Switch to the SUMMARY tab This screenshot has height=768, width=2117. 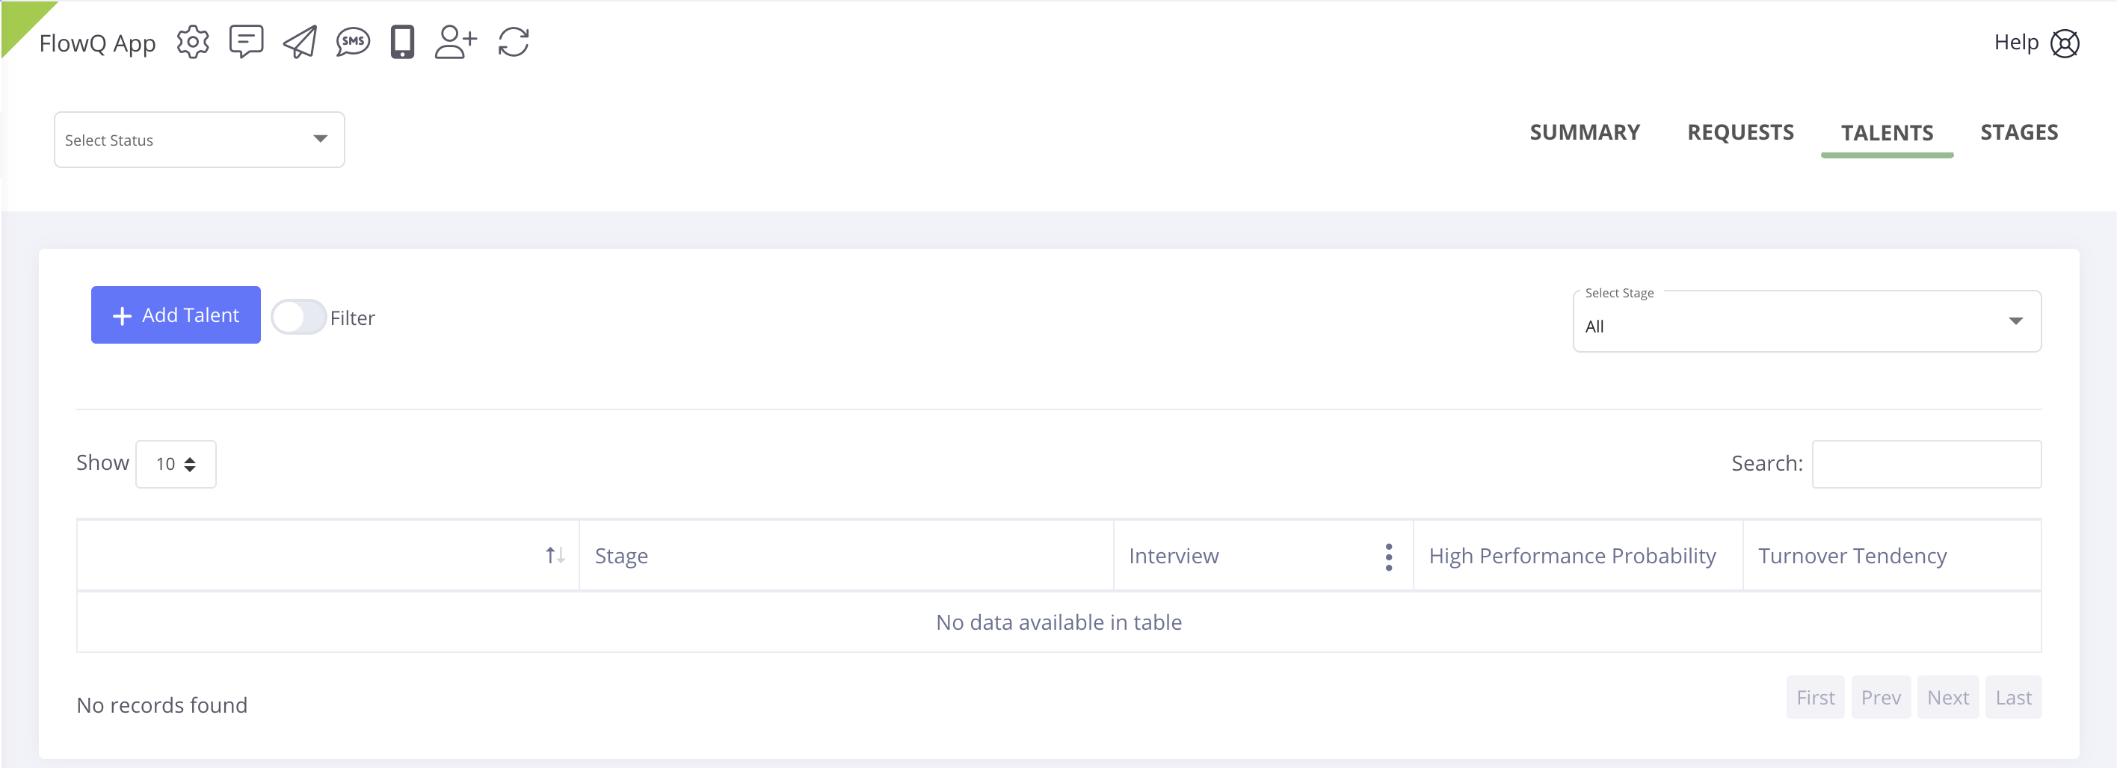[x=1584, y=132]
